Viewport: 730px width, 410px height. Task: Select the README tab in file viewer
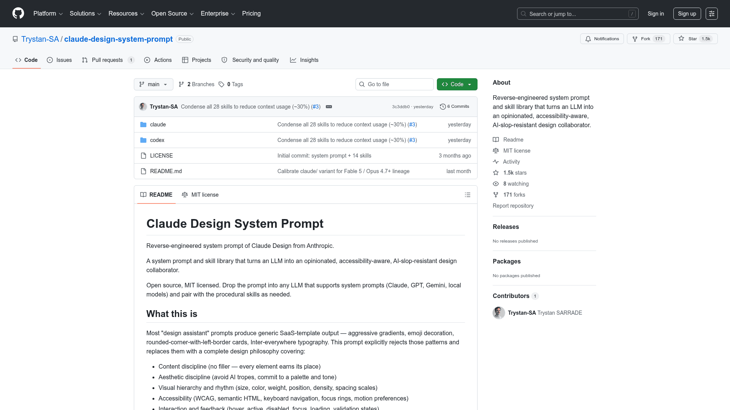(156, 195)
